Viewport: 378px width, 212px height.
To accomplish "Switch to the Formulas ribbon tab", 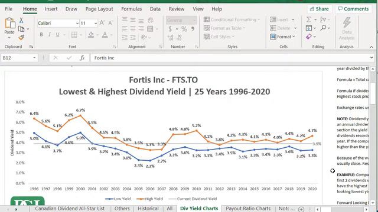I will point(131,9).
